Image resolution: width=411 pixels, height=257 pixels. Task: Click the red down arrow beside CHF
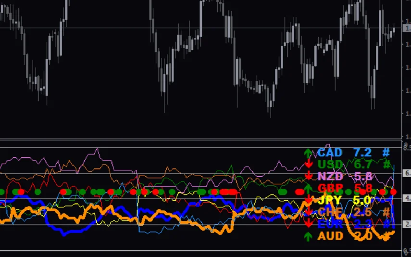[309, 212]
